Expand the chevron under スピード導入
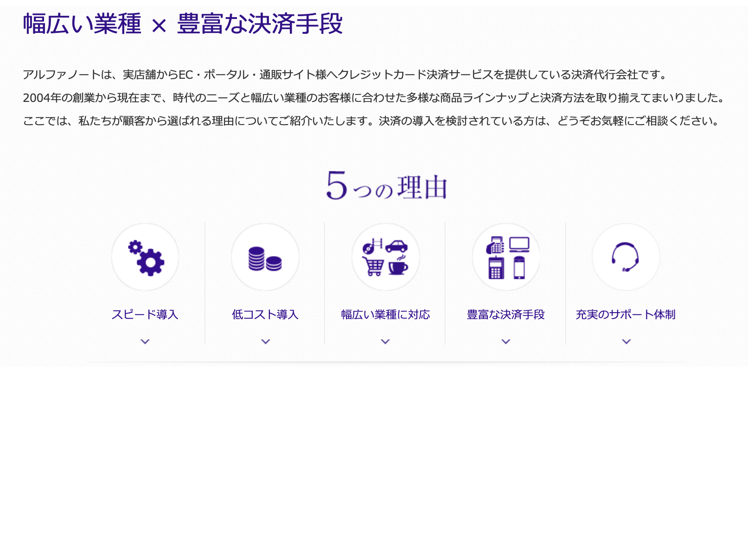Screen dimensions: 748x560 click(145, 341)
